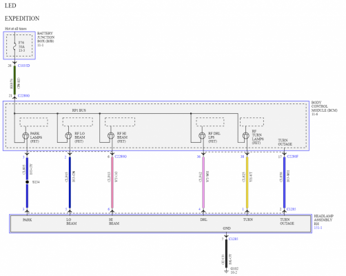Click the green GN-RD supply wire
Viewport: 346px width, 276px height.
pyautogui.click(x=14, y=80)
